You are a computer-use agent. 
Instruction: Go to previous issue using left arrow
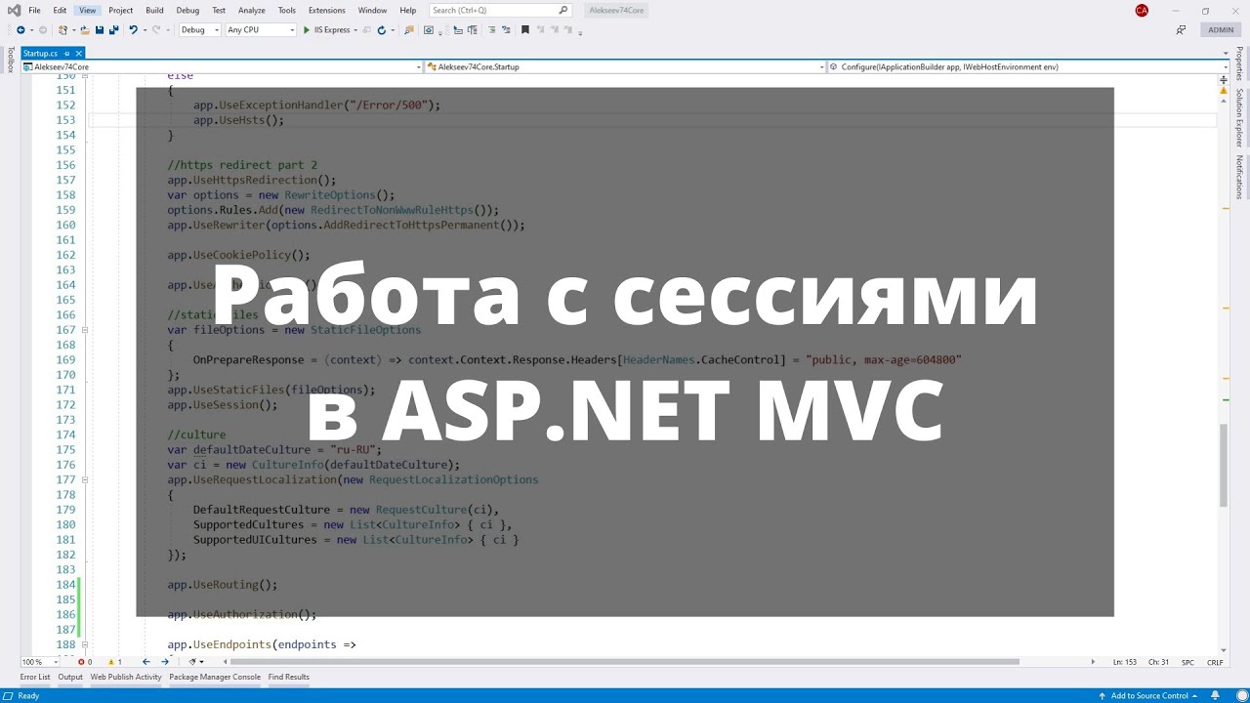146,662
